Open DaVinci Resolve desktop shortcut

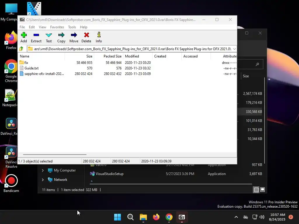[x=11, y=157]
